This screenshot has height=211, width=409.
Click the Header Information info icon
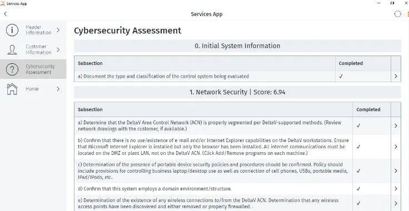pyautogui.click(x=12, y=30)
